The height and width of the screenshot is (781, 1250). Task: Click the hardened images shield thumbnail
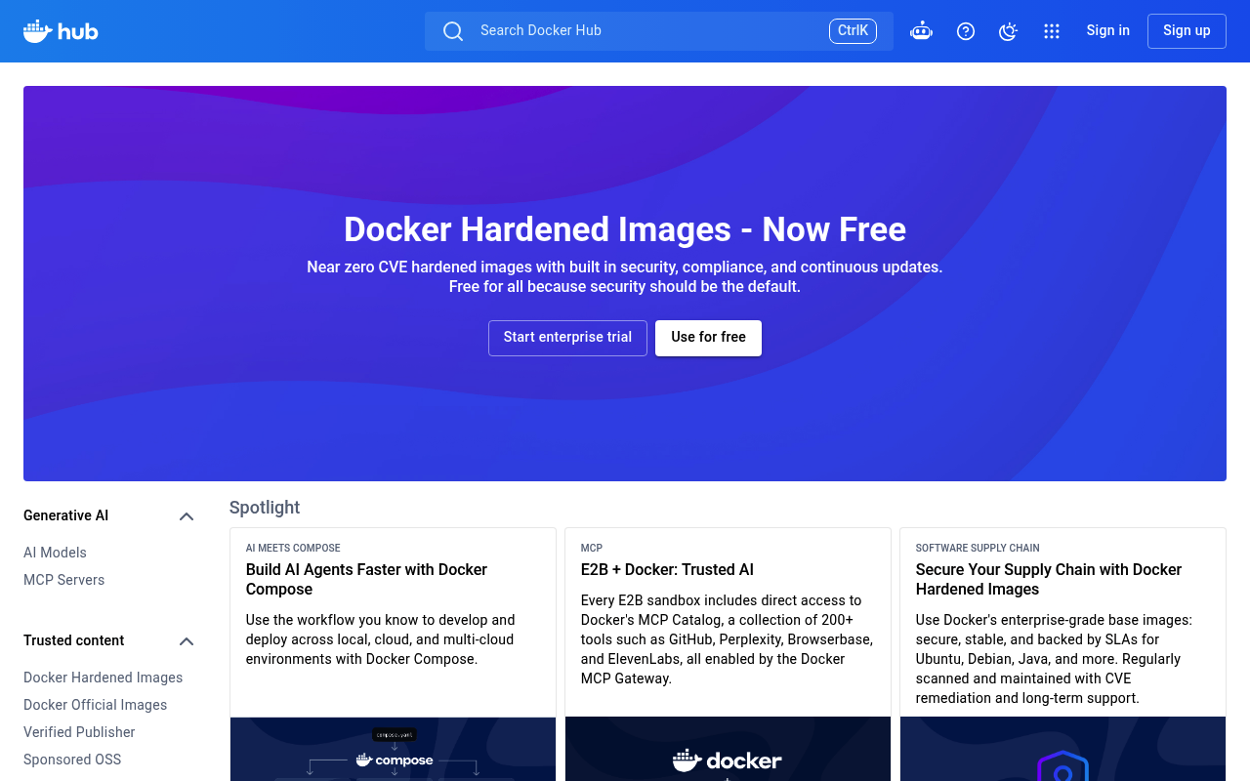[x=1062, y=749]
